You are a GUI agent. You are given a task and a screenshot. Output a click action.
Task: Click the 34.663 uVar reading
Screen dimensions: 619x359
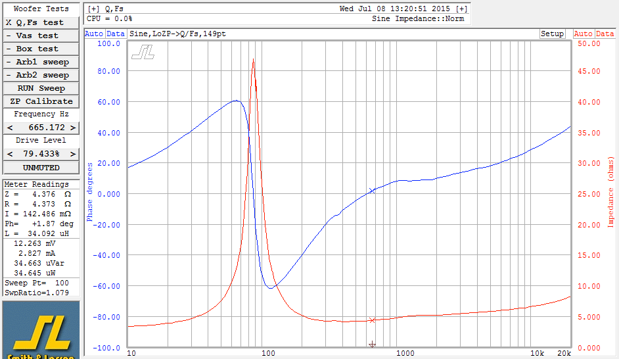point(39,264)
